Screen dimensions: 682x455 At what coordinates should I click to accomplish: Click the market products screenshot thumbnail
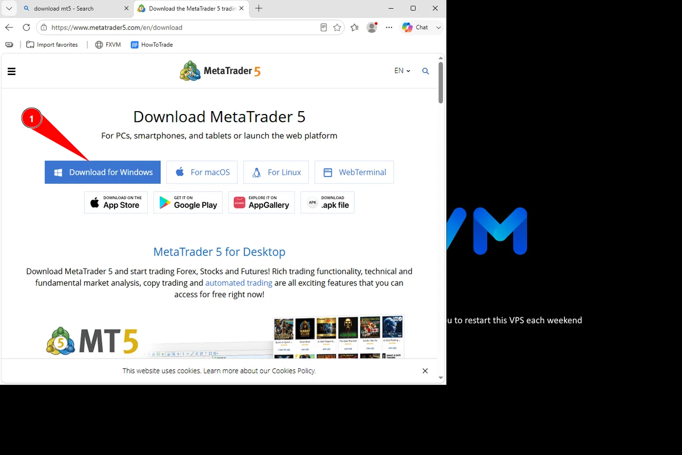pyautogui.click(x=339, y=337)
